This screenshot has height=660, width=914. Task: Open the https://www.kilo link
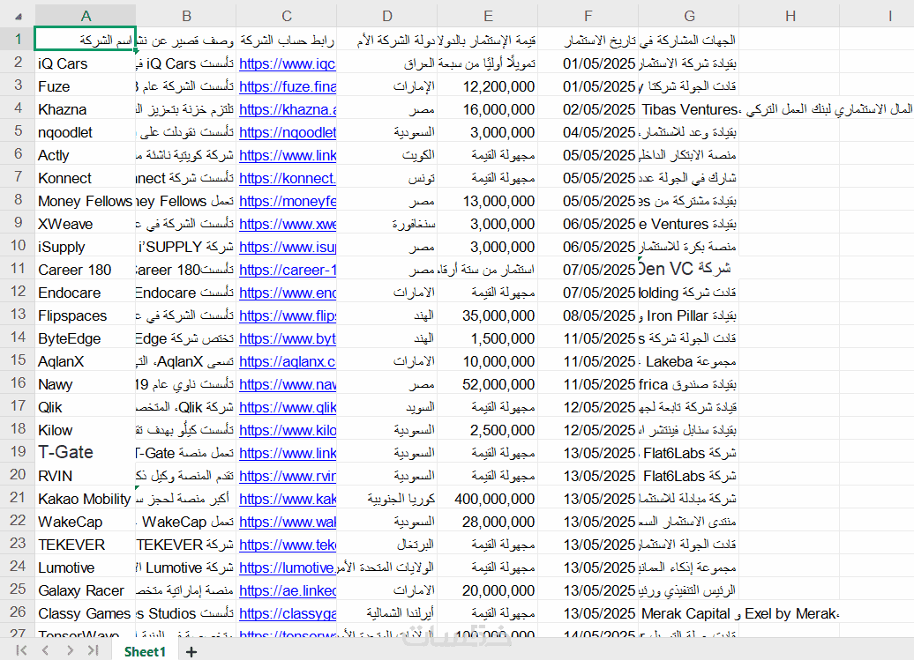click(x=288, y=431)
